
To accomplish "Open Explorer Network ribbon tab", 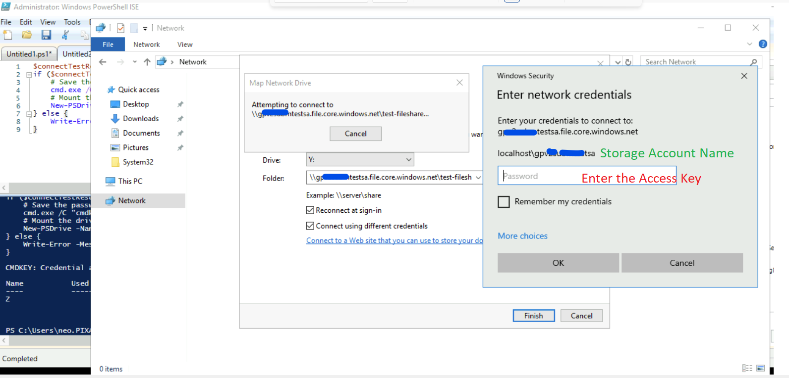I will (147, 44).
